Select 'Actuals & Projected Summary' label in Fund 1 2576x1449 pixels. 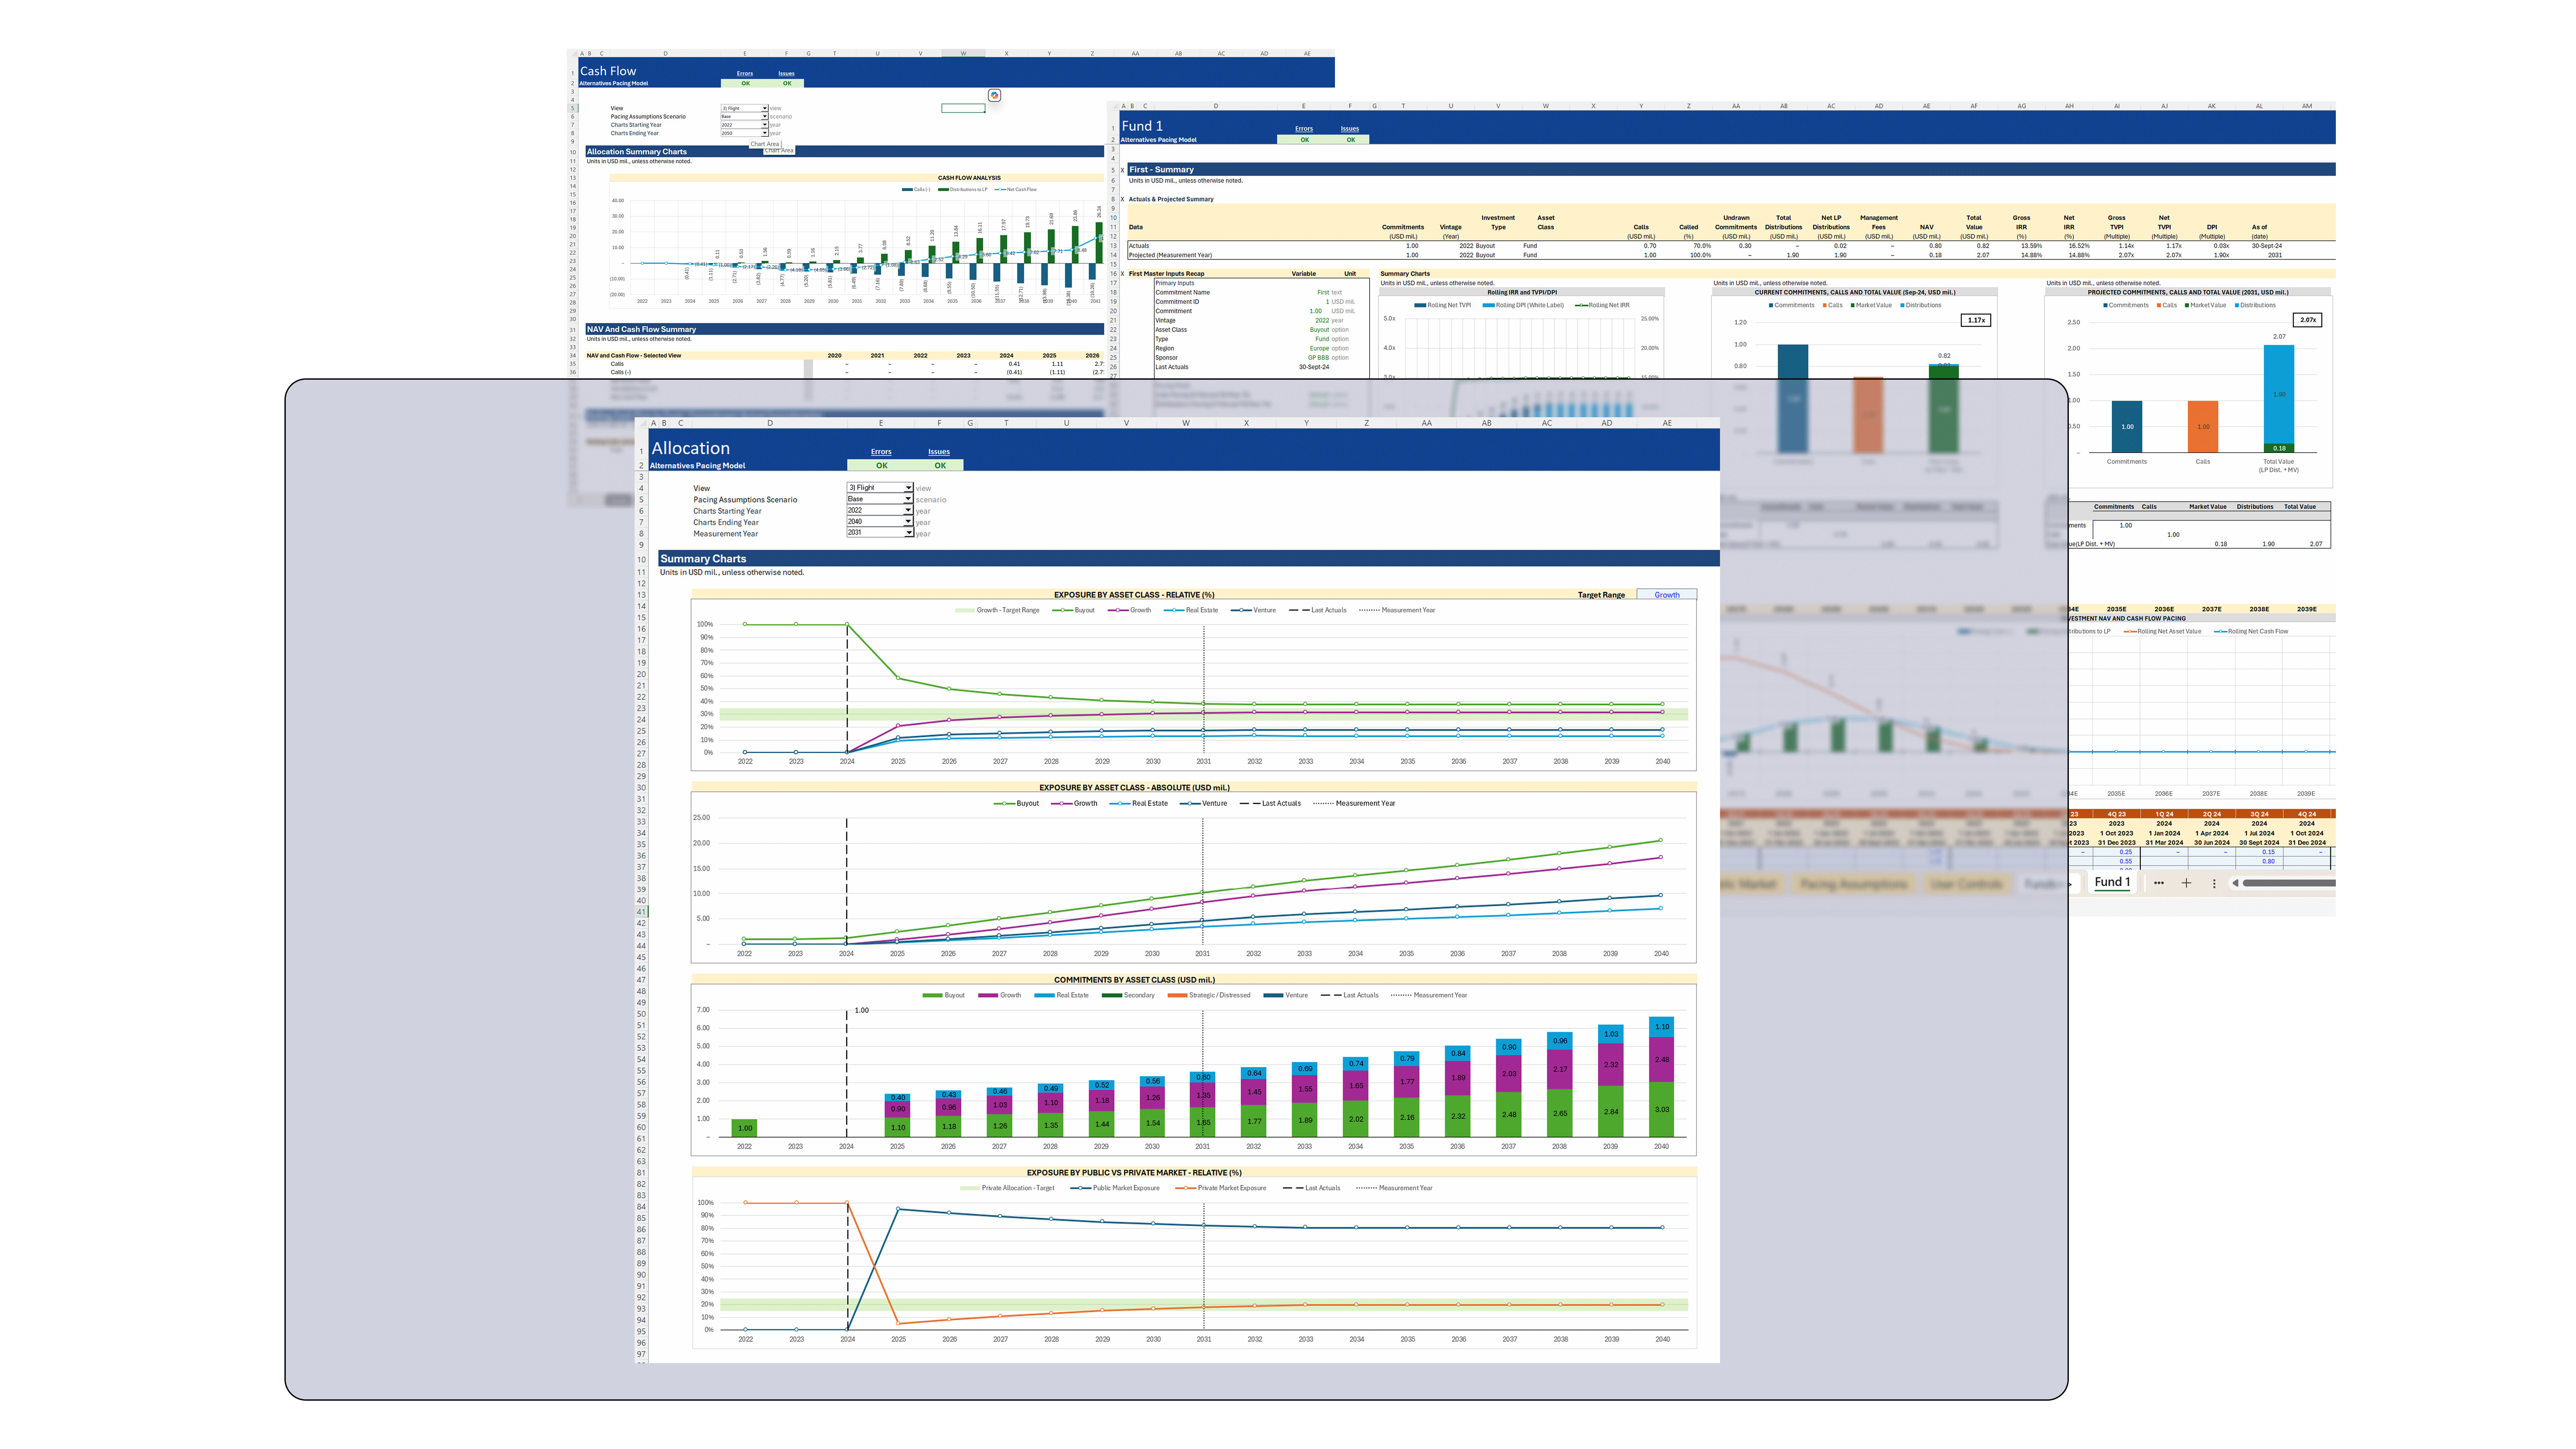tap(1171, 199)
